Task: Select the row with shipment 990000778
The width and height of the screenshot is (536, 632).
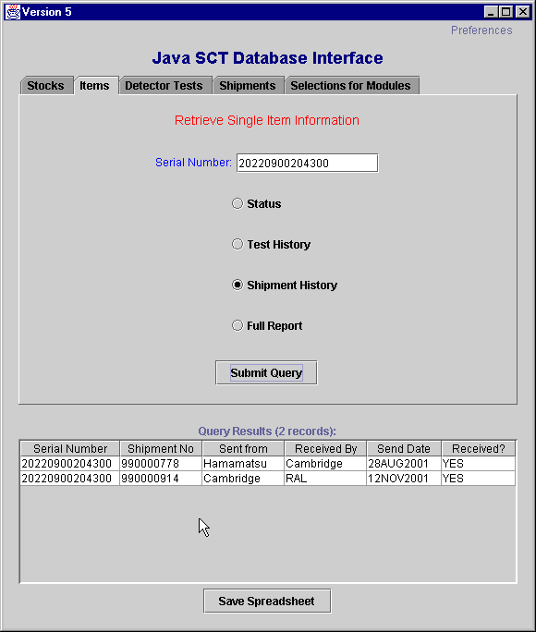Action: [268, 464]
